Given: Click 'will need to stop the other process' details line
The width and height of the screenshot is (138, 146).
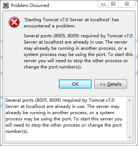Looking at the screenshot, I should click(x=64, y=125).
